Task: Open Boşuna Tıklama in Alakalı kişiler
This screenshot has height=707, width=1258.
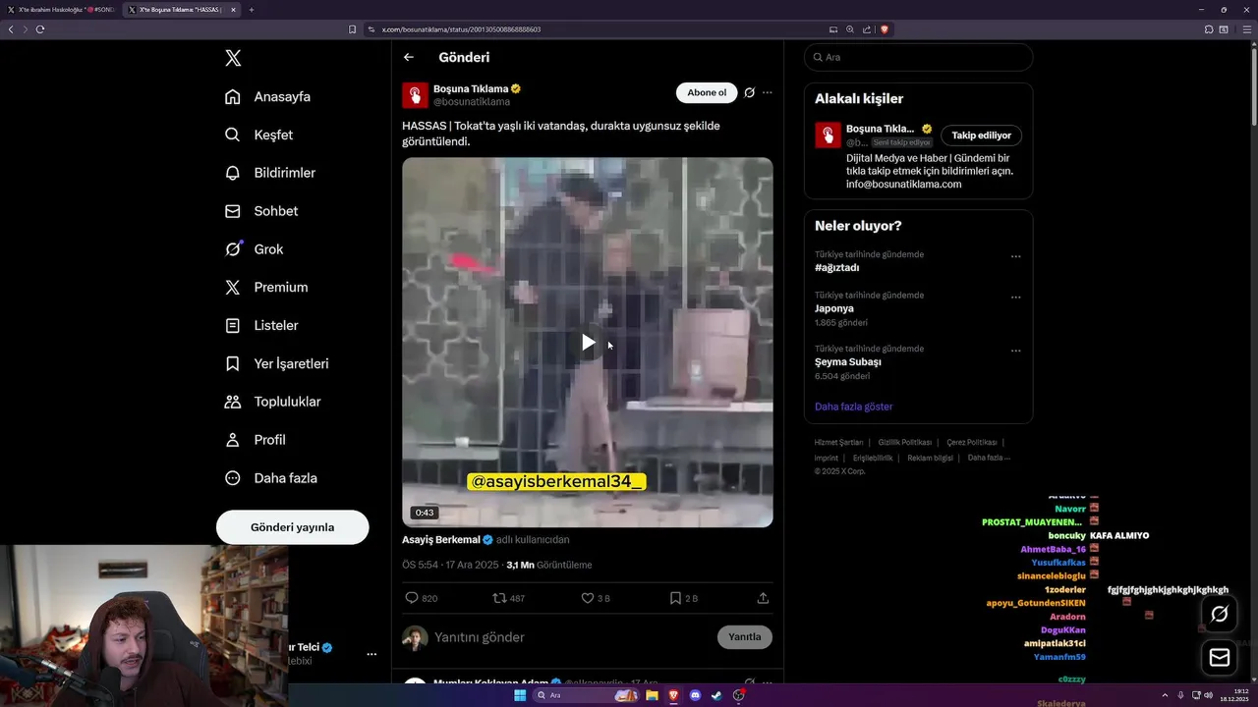Action: coord(880,129)
